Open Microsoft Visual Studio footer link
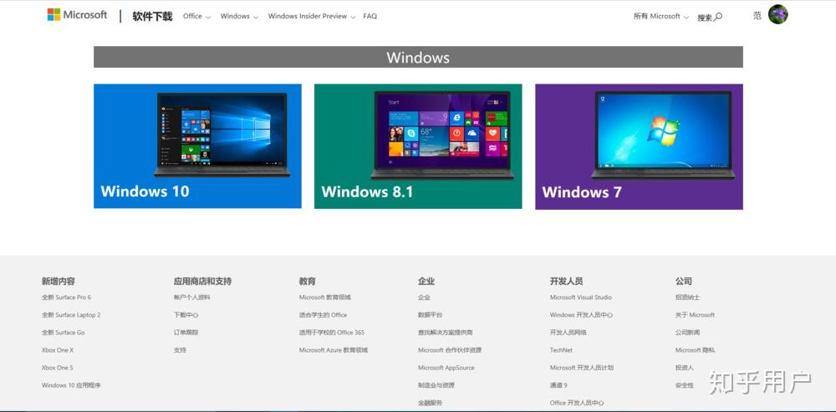Image resolution: width=836 pixels, height=412 pixels. [x=581, y=298]
